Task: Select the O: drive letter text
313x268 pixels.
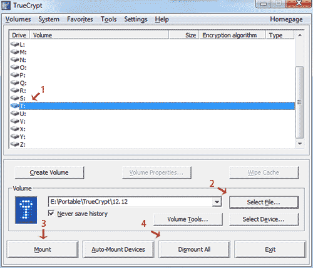Action: 23,67
